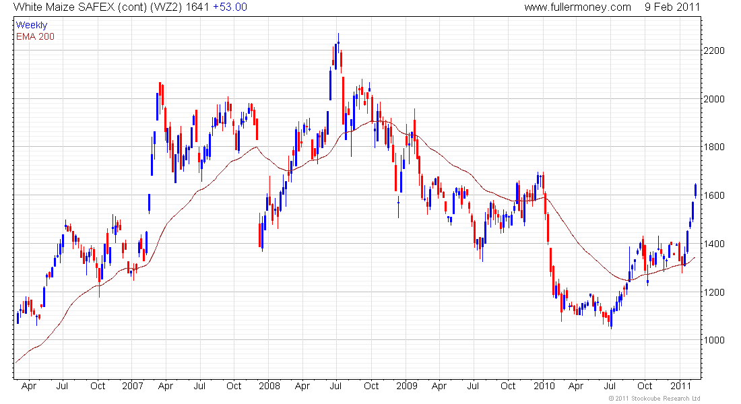Click the 1641 last price value
Viewport: 741px width, 404px height.
click(197, 7)
